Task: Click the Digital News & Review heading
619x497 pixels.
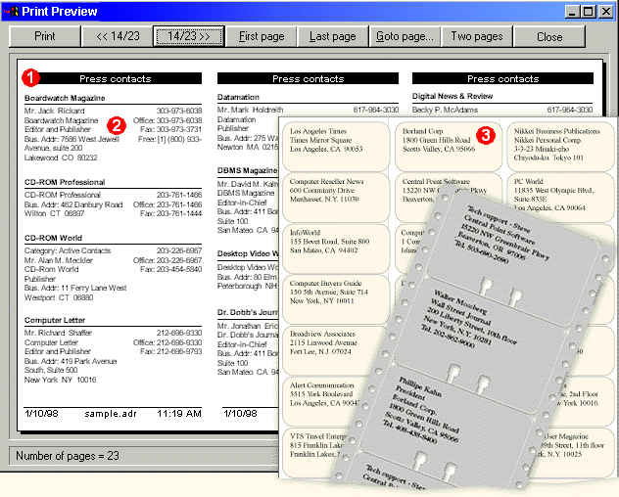Action: [452, 96]
